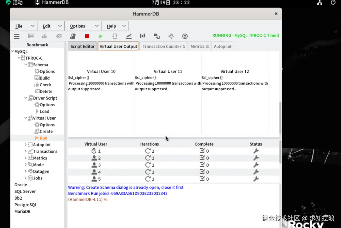341x228 pixels.
Task: Open the Edit menu
Action: [51, 26]
